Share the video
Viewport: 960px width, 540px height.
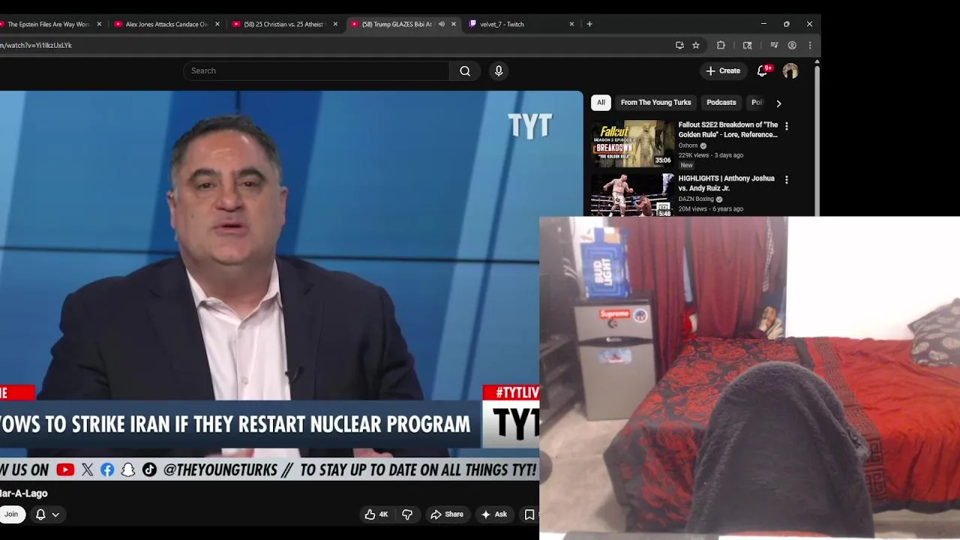(447, 514)
